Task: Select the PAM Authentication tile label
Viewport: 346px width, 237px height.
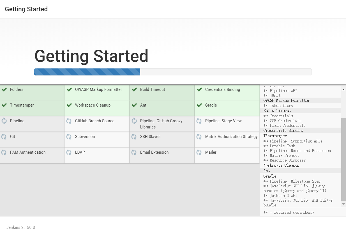Action: click(x=28, y=152)
